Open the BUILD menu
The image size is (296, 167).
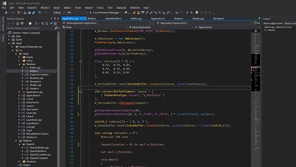click(57, 8)
